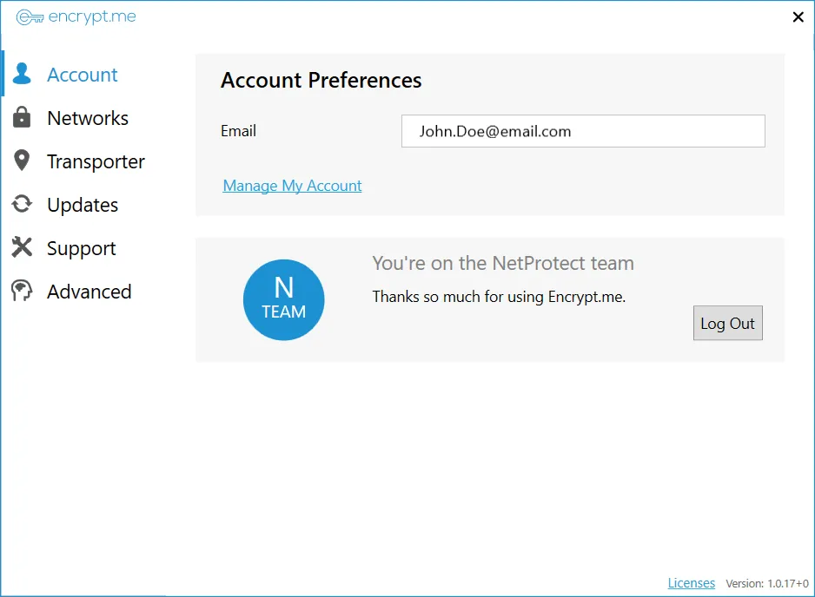Click the Transporter location pin icon
Image resolution: width=815 pixels, height=597 pixels.
tap(22, 161)
